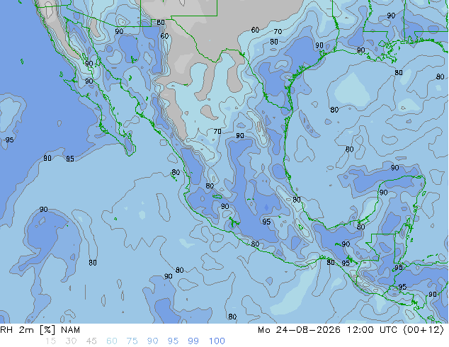Select legend value 100
This screenshot has width=449, height=347.
[x=217, y=341]
